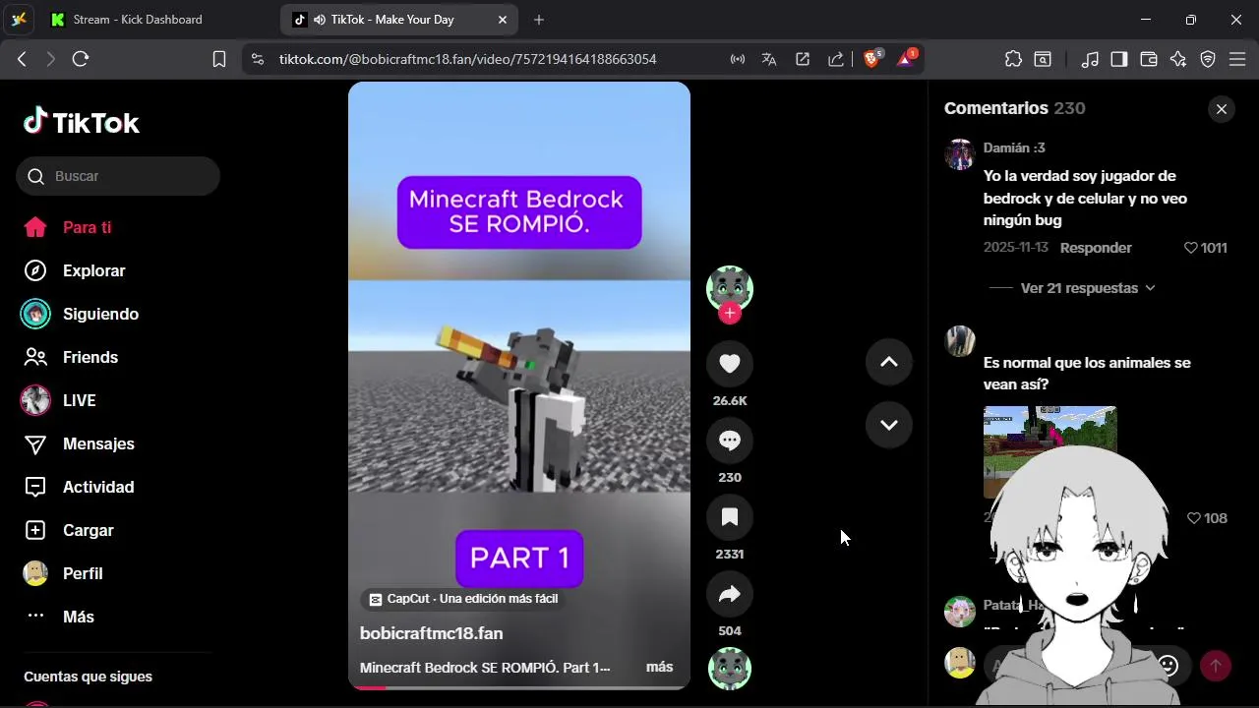Open comments via speech bubble icon
Viewport: 1259px width, 708px height.
(730, 441)
